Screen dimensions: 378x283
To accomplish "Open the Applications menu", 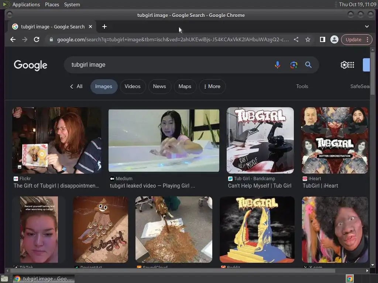I will tap(26, 4).
